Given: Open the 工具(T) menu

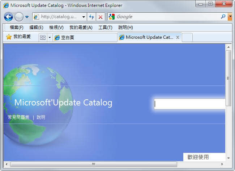Looking at the screenshot, I should (105, 28).
